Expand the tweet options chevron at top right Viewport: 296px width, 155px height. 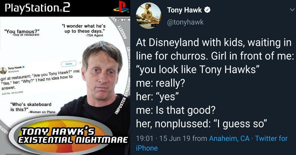(292, 10)
